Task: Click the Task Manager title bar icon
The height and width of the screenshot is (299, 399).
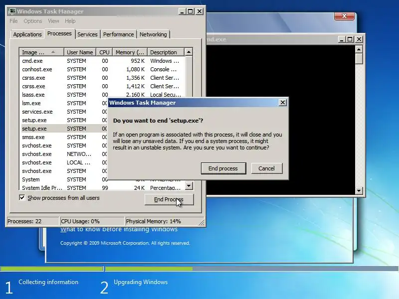Action: pyautogui.click(x=11, y=11)
